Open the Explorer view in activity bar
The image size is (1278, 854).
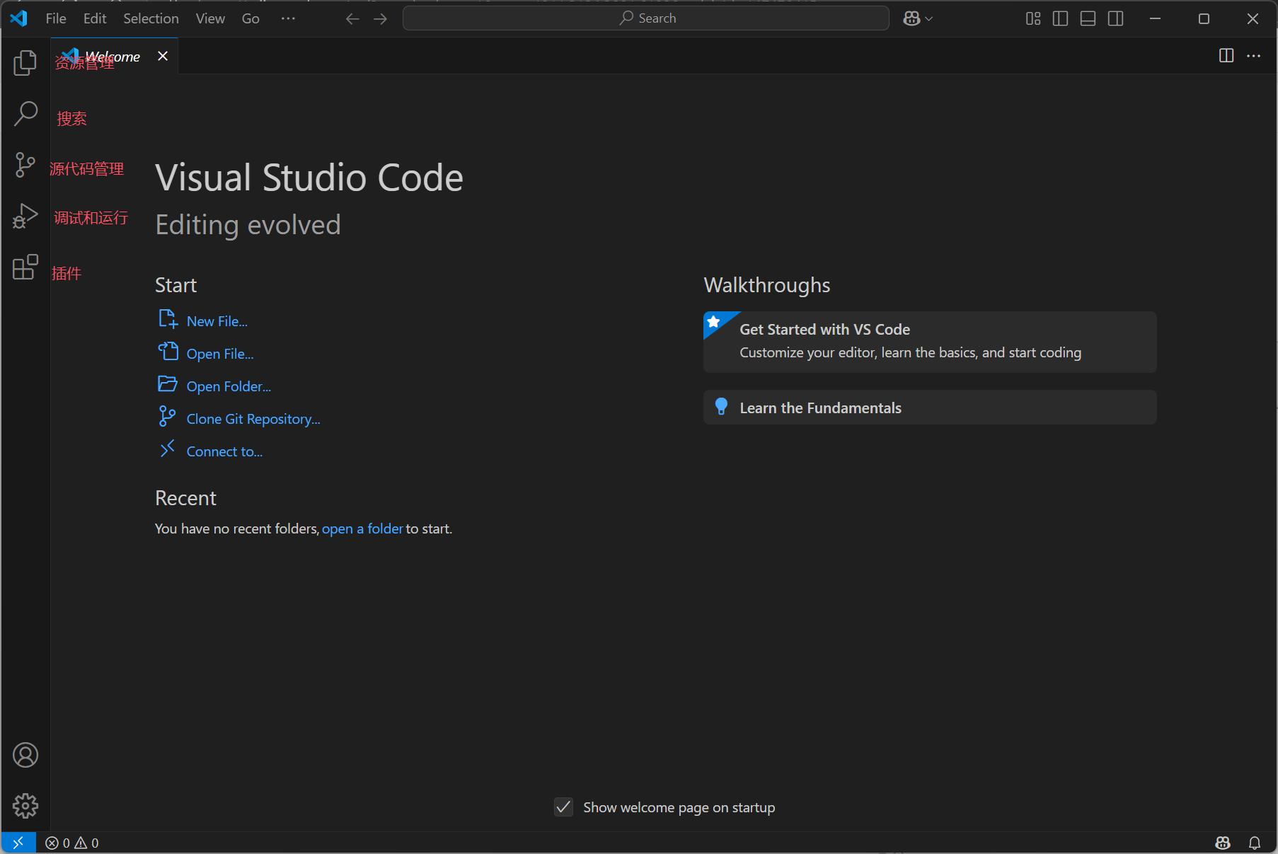[25, 63]
